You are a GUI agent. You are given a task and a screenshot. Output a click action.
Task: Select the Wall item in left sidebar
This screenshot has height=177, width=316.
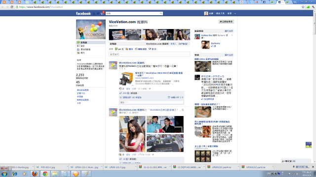(x=91, y=43)
